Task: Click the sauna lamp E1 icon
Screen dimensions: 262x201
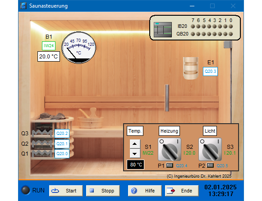Action: click(191, 68)
